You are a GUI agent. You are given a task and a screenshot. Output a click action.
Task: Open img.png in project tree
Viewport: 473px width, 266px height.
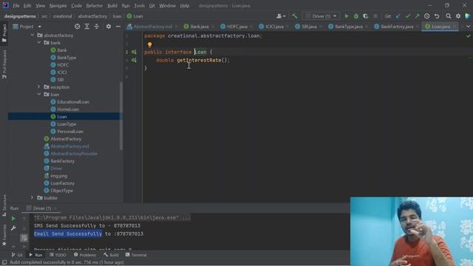point(59,176)
